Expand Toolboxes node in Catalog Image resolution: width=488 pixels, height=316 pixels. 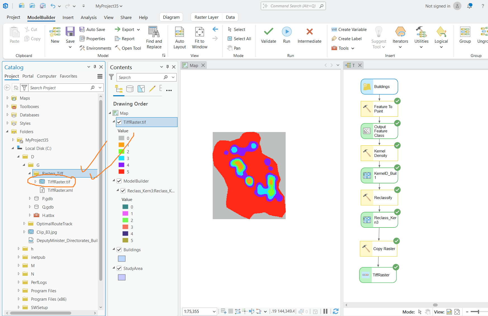(8, 106)
